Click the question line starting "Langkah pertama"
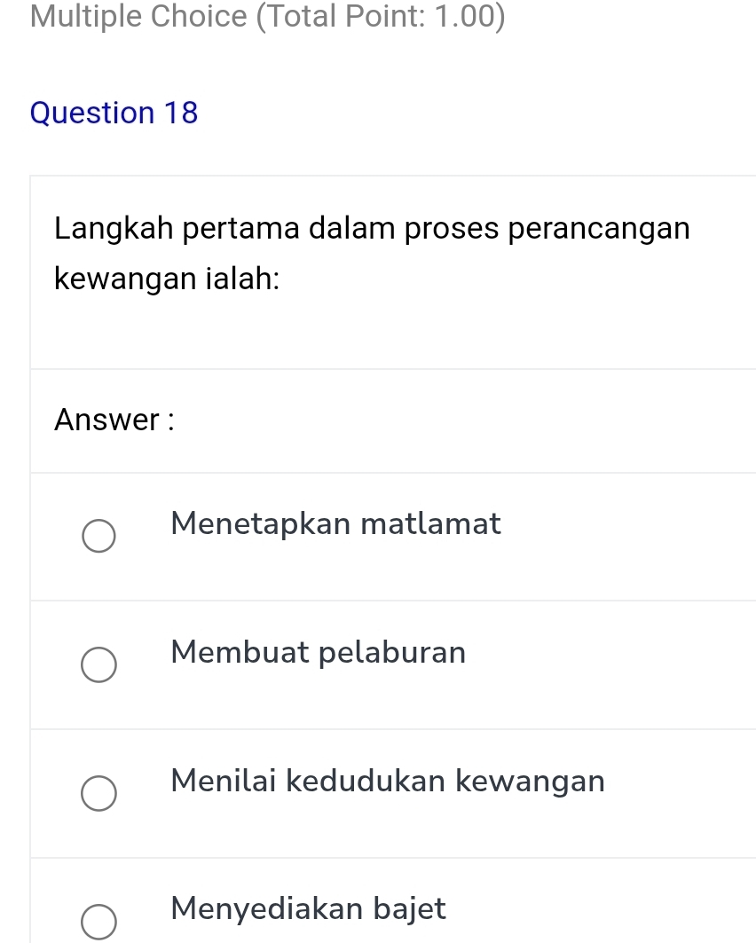756x943 pixels. (372, 228)
